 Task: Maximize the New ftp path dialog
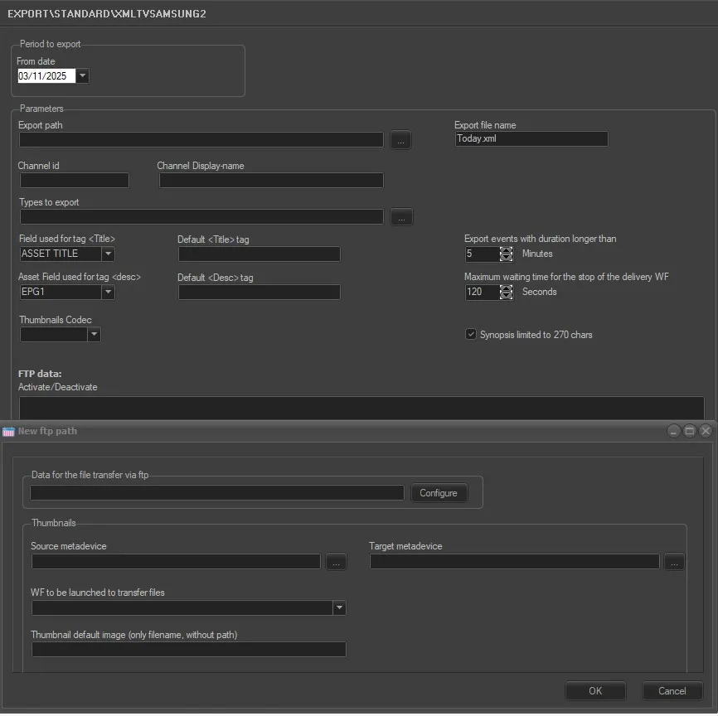click(689, 431)
